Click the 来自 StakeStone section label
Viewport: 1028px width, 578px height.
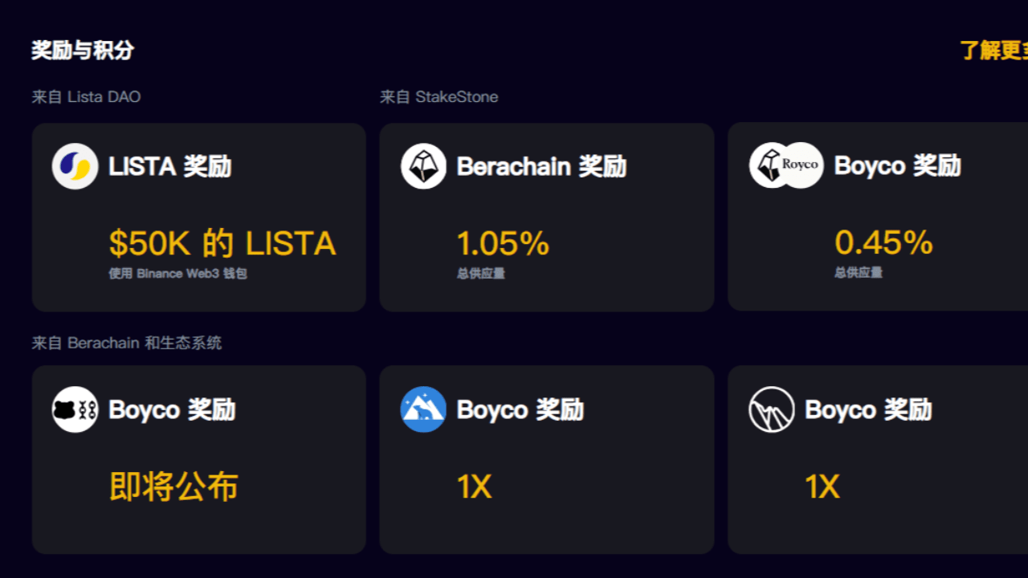[x=440, y=97]
